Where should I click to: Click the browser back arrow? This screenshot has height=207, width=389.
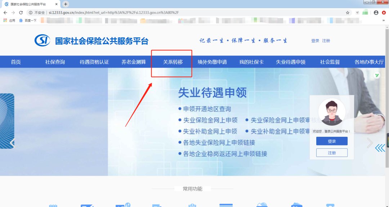pyautogui.click(x=5, y=13)
